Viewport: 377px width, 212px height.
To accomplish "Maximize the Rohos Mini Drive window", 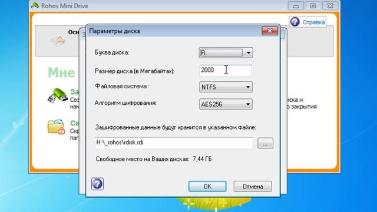I will pyautogui.click(x=313, y=6).
